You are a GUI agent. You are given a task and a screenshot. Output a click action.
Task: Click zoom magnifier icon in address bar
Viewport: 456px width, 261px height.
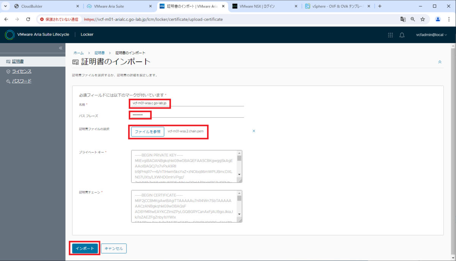[x=413, y=19]
